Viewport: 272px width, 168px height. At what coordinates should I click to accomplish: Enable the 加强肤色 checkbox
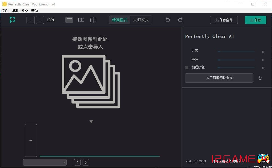[x=187, y=68]
